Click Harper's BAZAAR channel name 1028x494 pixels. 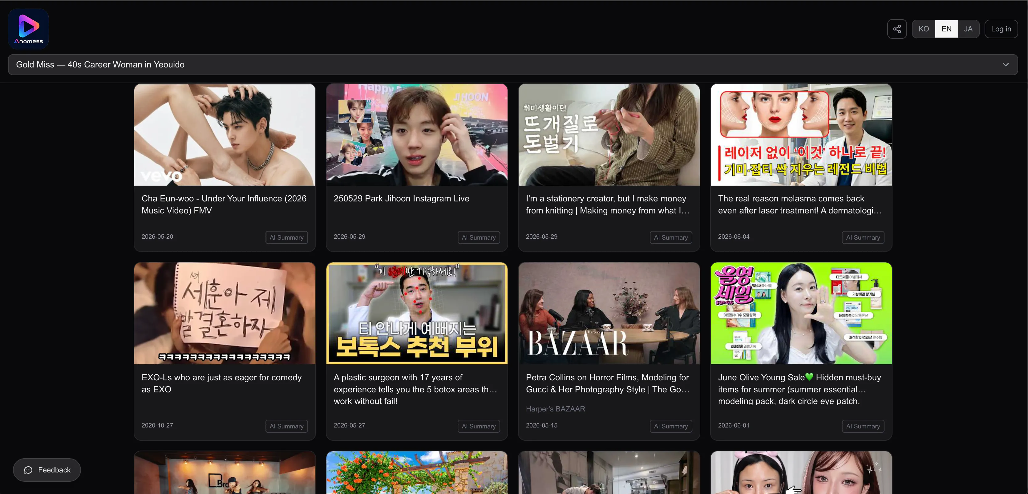point(555,409)
